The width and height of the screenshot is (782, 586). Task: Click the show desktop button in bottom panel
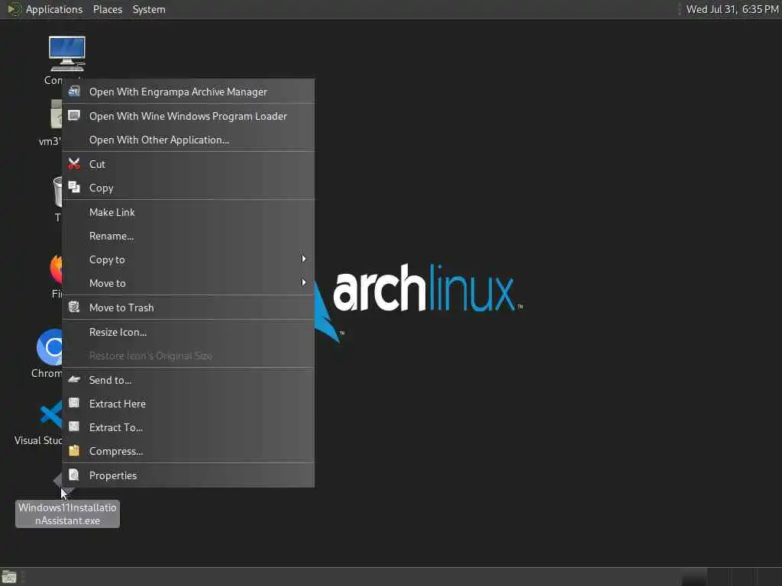pos(9,577)
